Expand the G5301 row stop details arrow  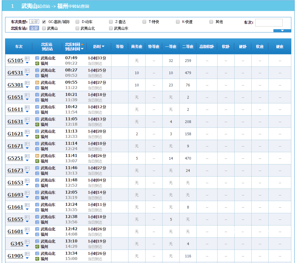point(27,87)
